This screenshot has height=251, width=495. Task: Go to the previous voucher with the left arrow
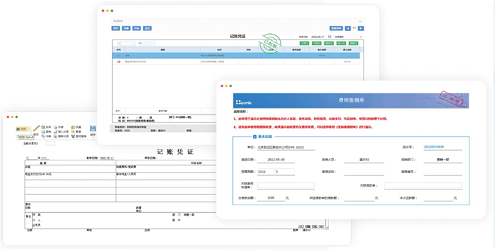tap(348, 28)
